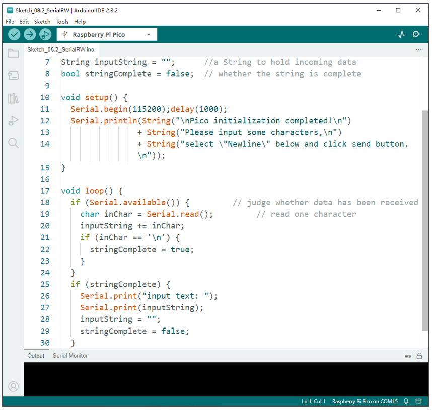Minimize the Arduino IDE window
This screenshot has height=410, width=432.
pos(379,10)
